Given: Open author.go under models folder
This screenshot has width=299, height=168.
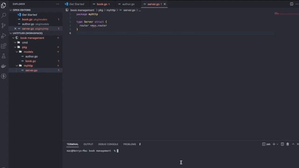Looking at the screenshot, I should click(36, 56).
